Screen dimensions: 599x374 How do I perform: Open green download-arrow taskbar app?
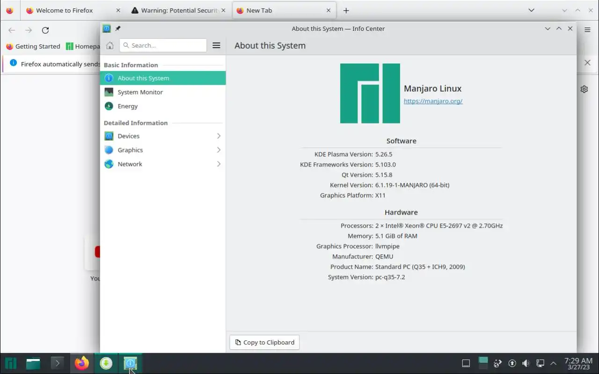(x=106, y=363)
